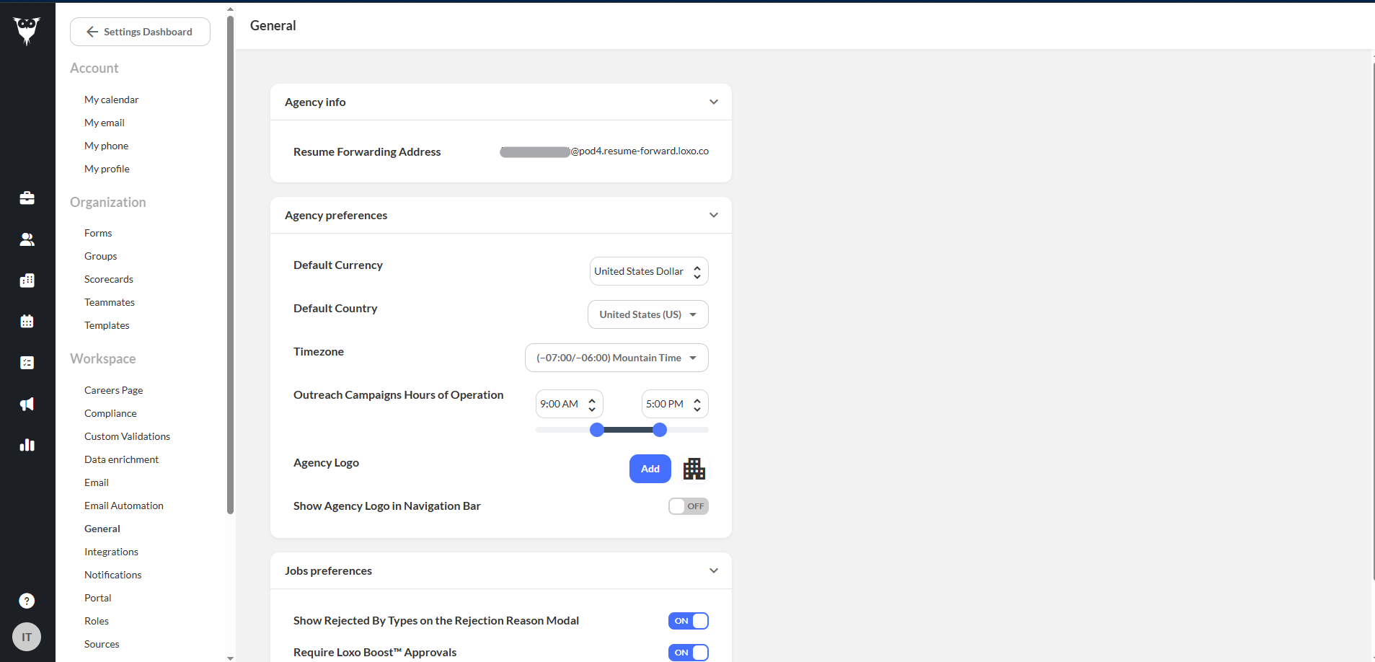Select General in the settings list

point(102,529)
